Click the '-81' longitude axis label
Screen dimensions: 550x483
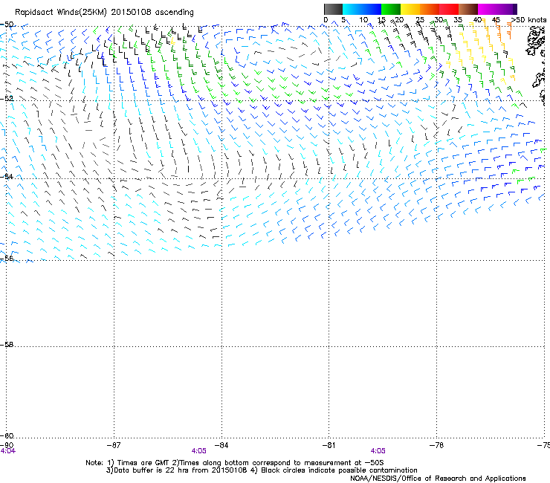(x=329, y=445)
